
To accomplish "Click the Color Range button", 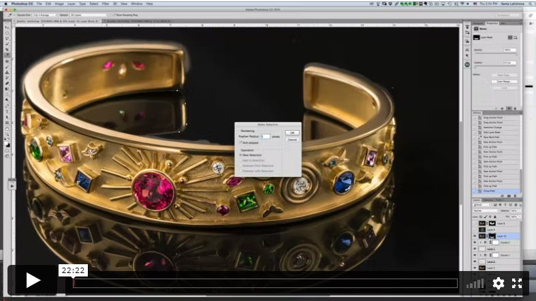I will [504, 81].
